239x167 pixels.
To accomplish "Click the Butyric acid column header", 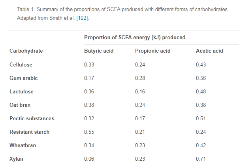I will pyautogui.click(x=99, y=51).
